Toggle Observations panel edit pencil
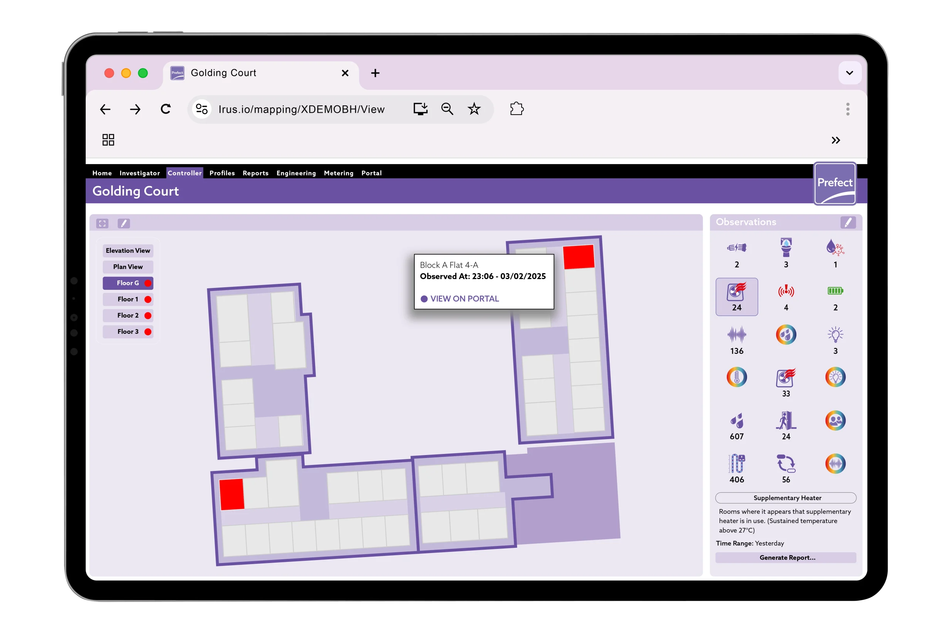 [847, 223]
